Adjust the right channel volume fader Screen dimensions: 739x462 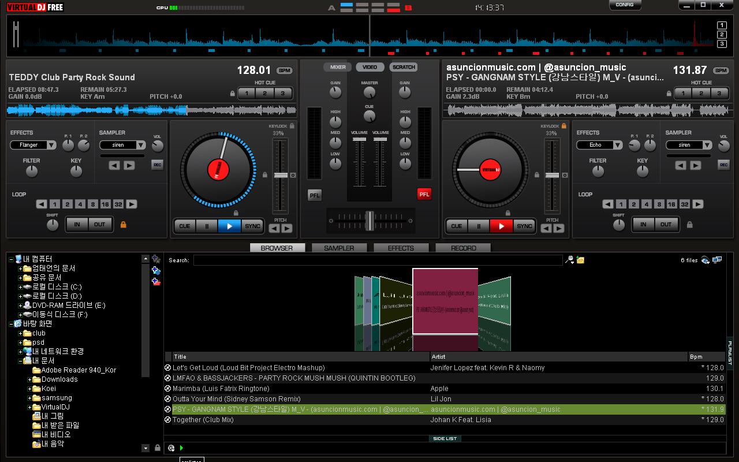(380, 139)
